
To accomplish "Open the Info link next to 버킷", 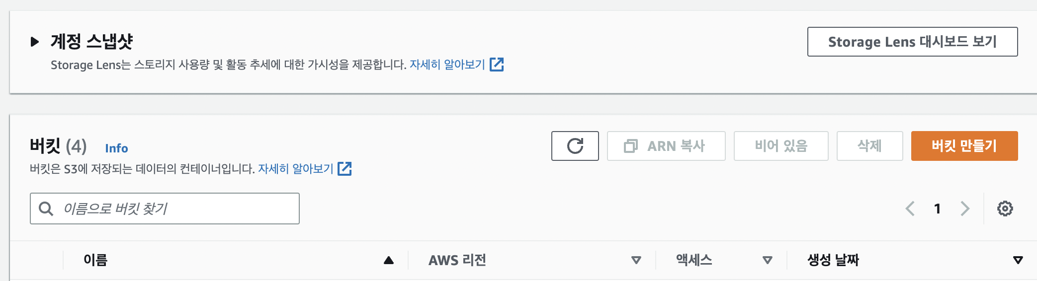I will [x=116, y=148].
